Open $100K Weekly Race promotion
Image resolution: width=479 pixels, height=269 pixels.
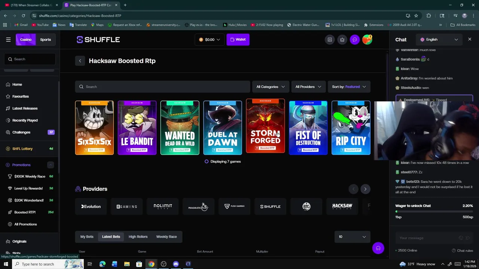point(30,176)
